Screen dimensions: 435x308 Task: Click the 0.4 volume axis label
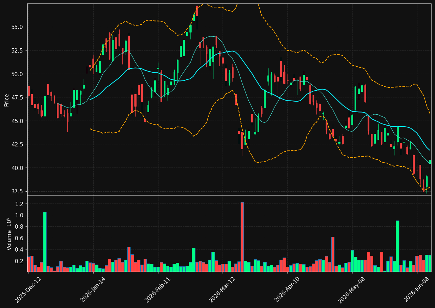19,250
